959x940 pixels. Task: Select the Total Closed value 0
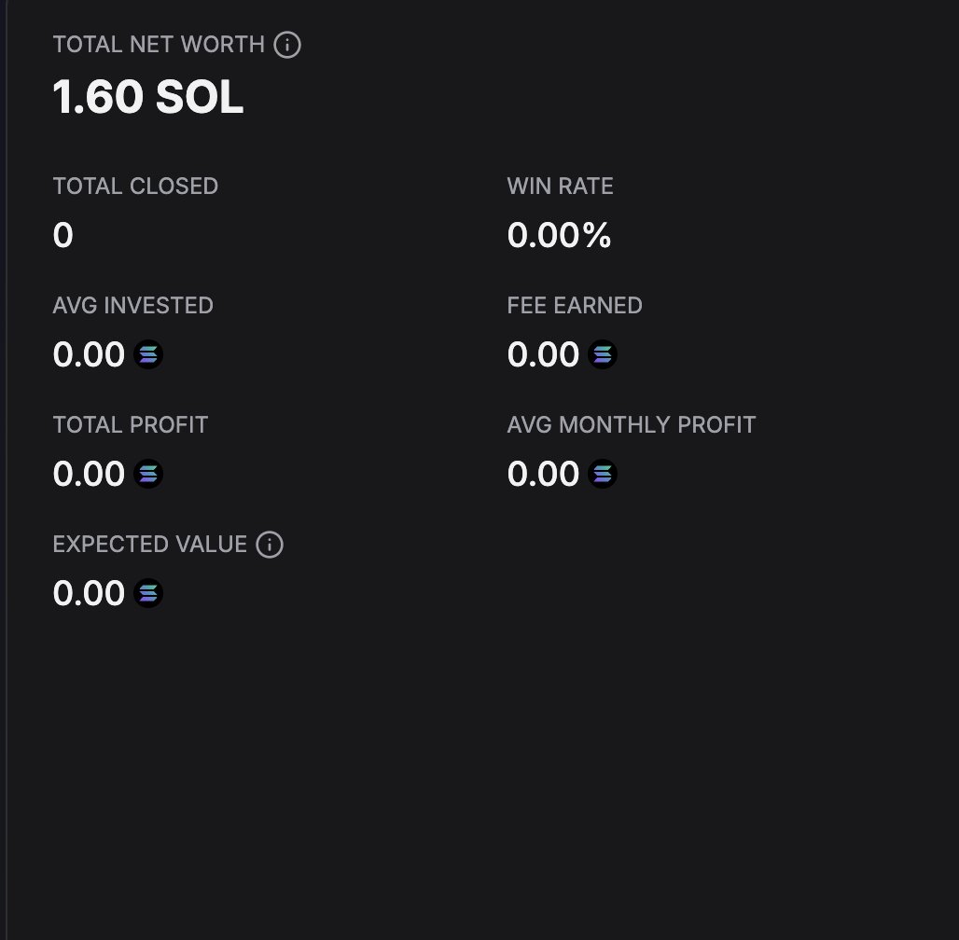[x=63, y=235]
